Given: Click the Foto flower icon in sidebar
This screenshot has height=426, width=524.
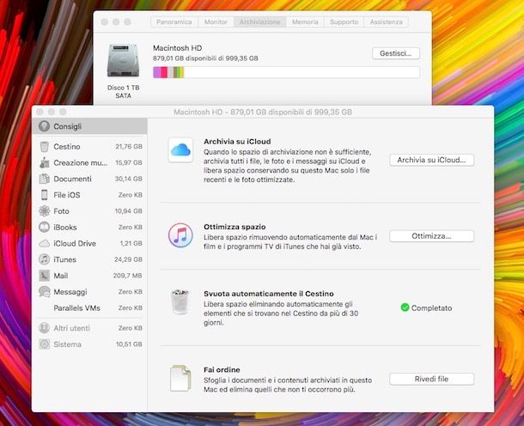Looking at the screenshot, I should (x=44, y=210).
